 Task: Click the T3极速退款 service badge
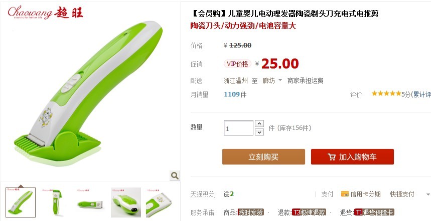(309, 212)
